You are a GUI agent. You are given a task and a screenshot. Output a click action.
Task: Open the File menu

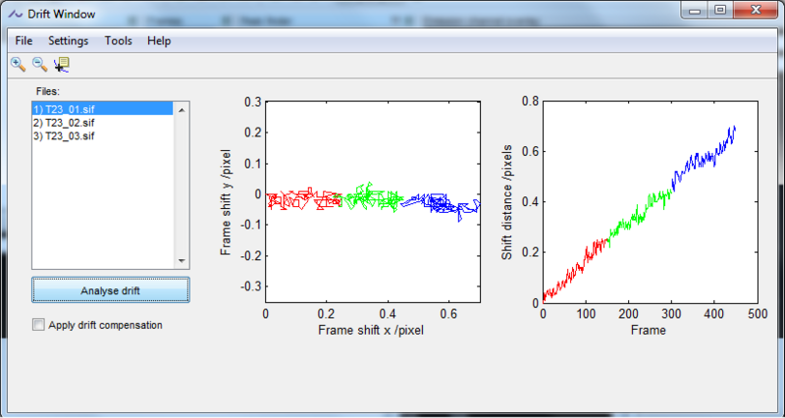(24, 41)
